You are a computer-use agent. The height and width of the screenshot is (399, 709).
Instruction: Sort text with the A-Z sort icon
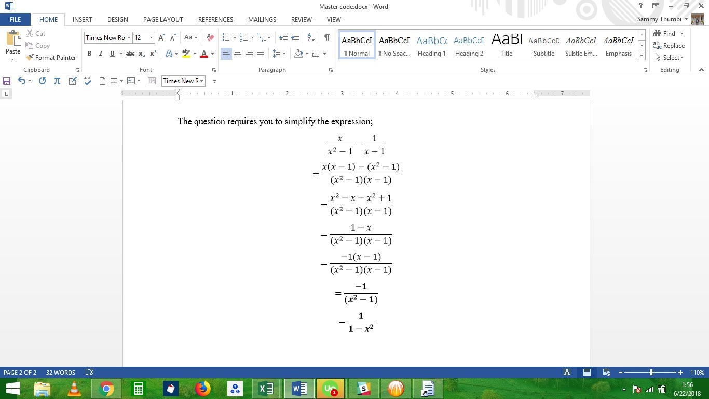311,37
